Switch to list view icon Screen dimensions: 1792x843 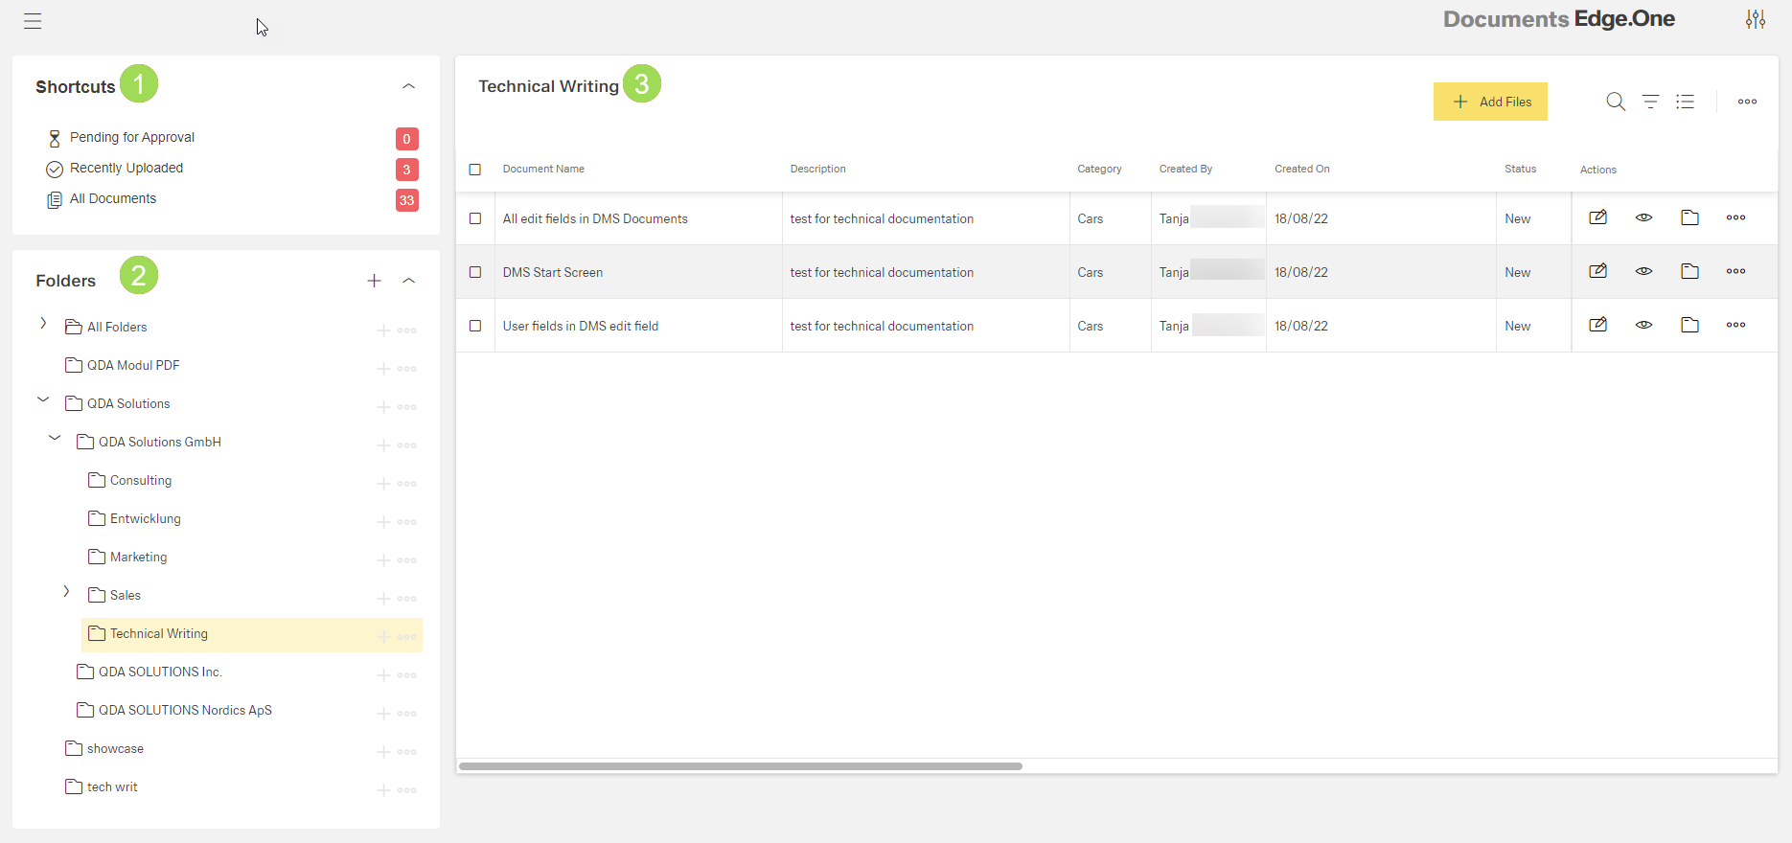pyautogui.click(x=1685, y=102)
